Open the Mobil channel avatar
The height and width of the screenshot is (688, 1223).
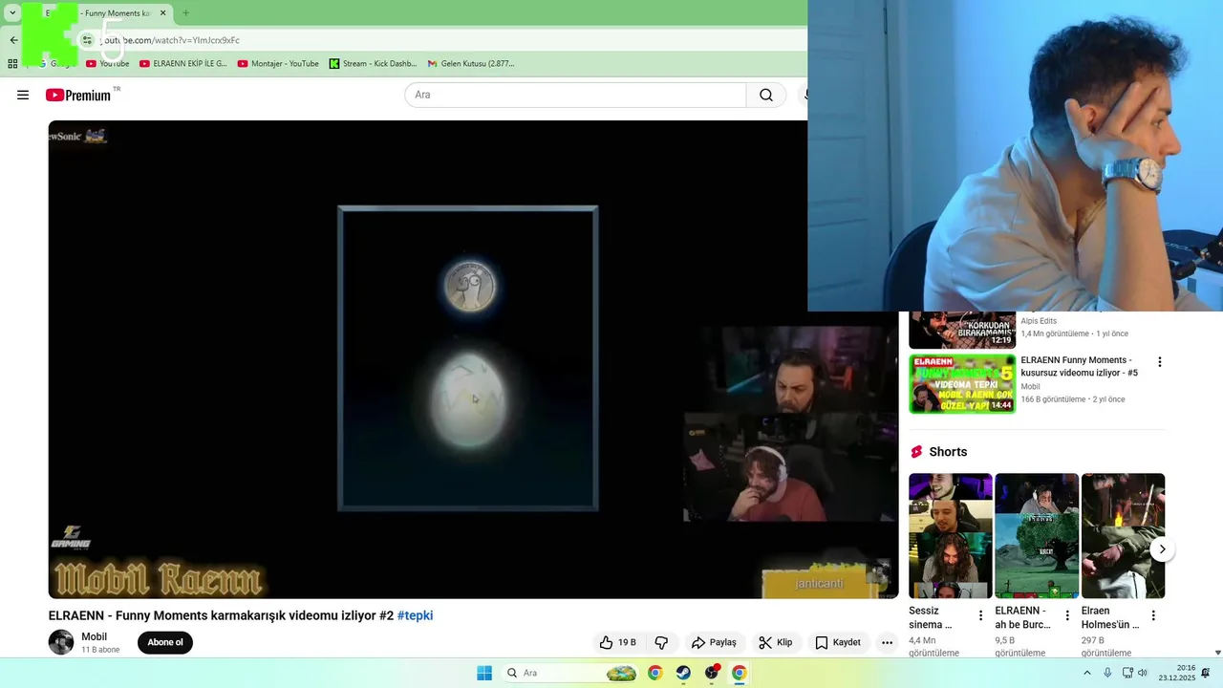point(61,642)
